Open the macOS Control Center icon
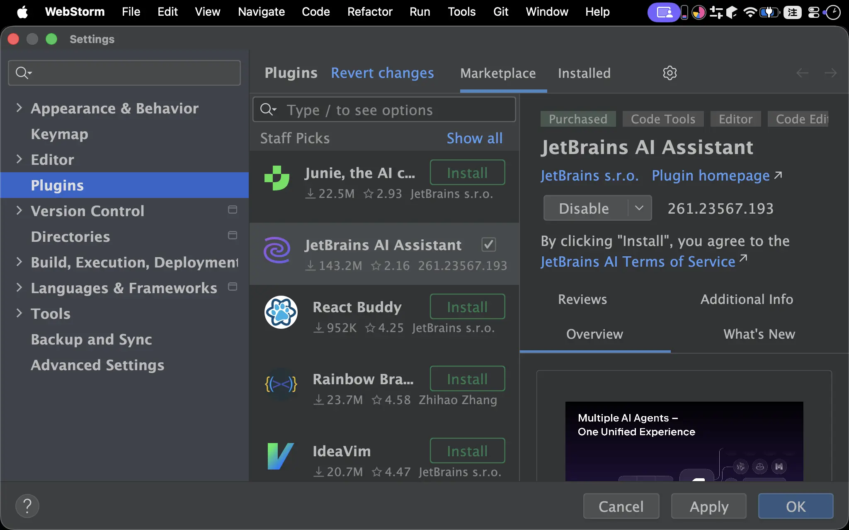849x530 pixels. [814, 12]
